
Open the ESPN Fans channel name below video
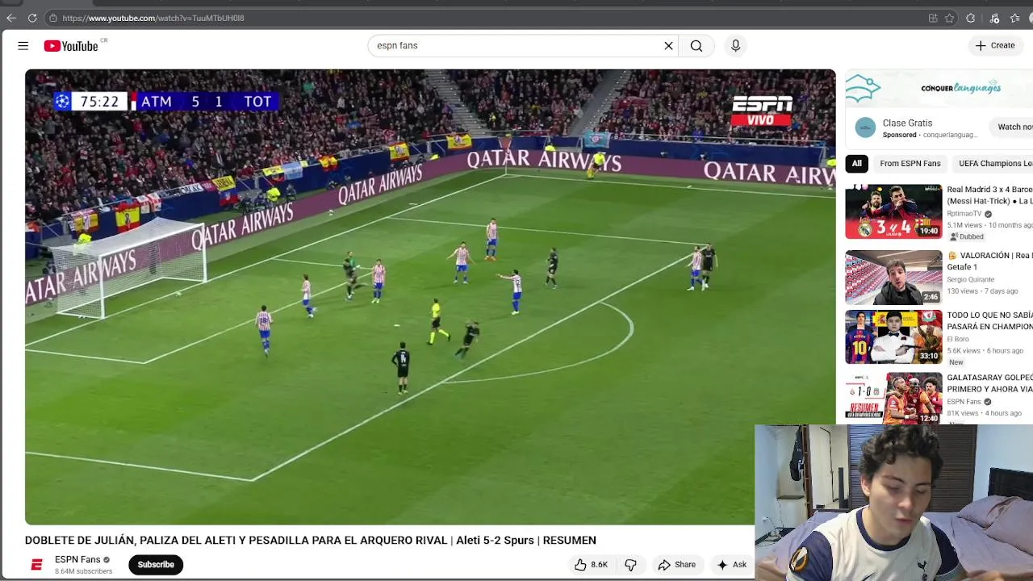(x=77, y=560)
